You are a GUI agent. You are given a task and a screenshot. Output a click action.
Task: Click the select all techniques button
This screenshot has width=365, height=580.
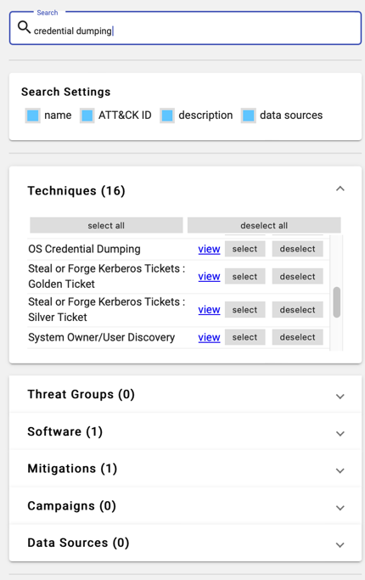click(106, 225)
